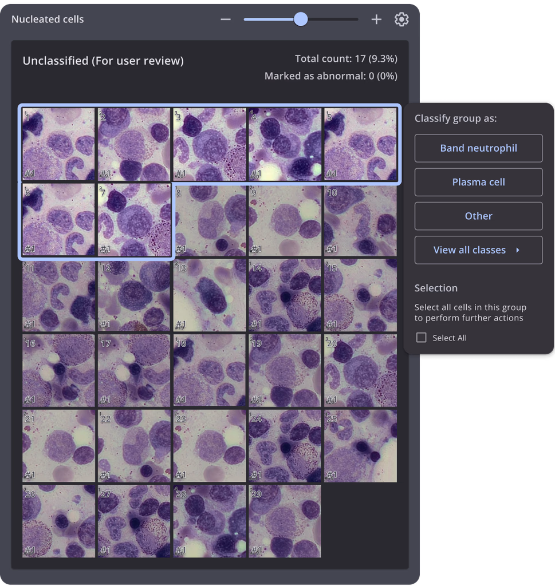Screen dimensions: 555x586
Task: Click 'Marked as abnormal: 0 (0%)' text
Action: point(331,76)
